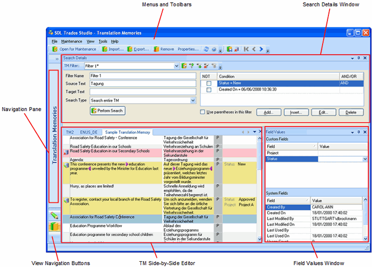The height and width of the screenshot is (267, 372).
Task: Click the Translation Memories view navigation button
Action: (54, 227)
